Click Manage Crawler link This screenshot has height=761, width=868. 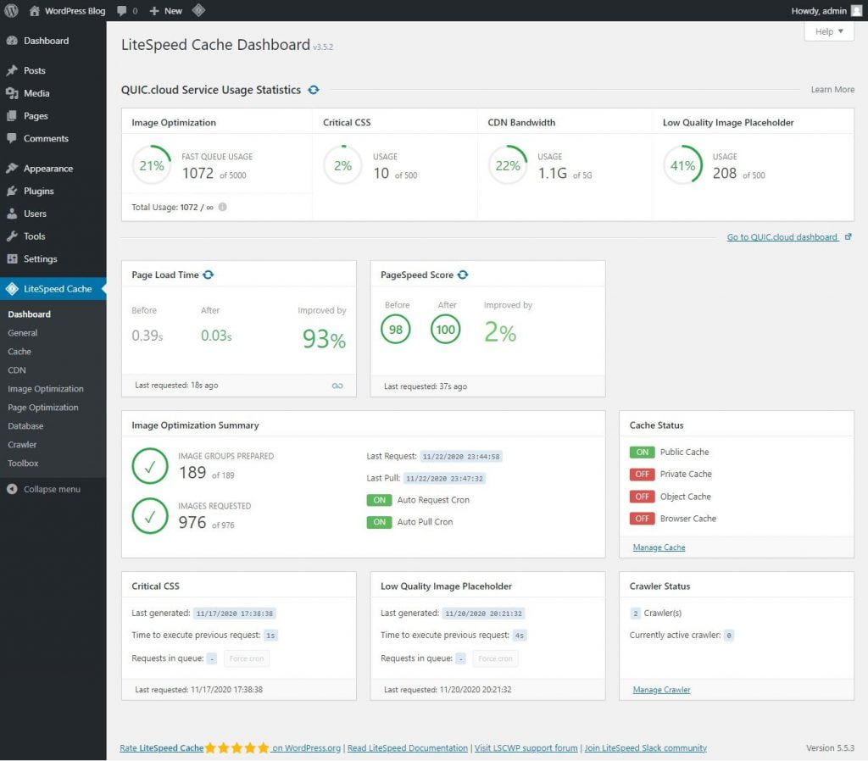pos(661,690)
